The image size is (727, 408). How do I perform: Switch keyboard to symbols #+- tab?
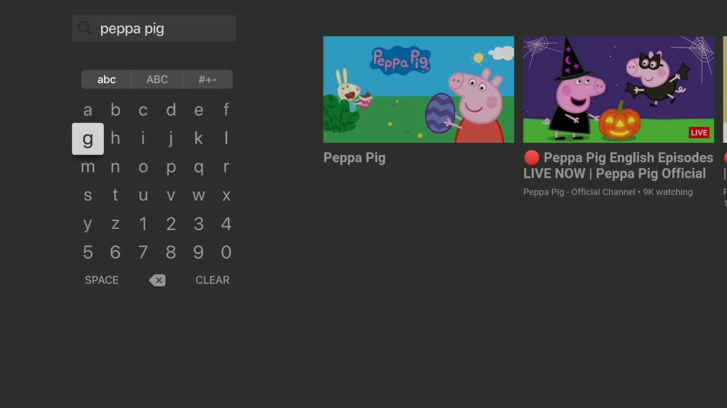tap(208, 79)
